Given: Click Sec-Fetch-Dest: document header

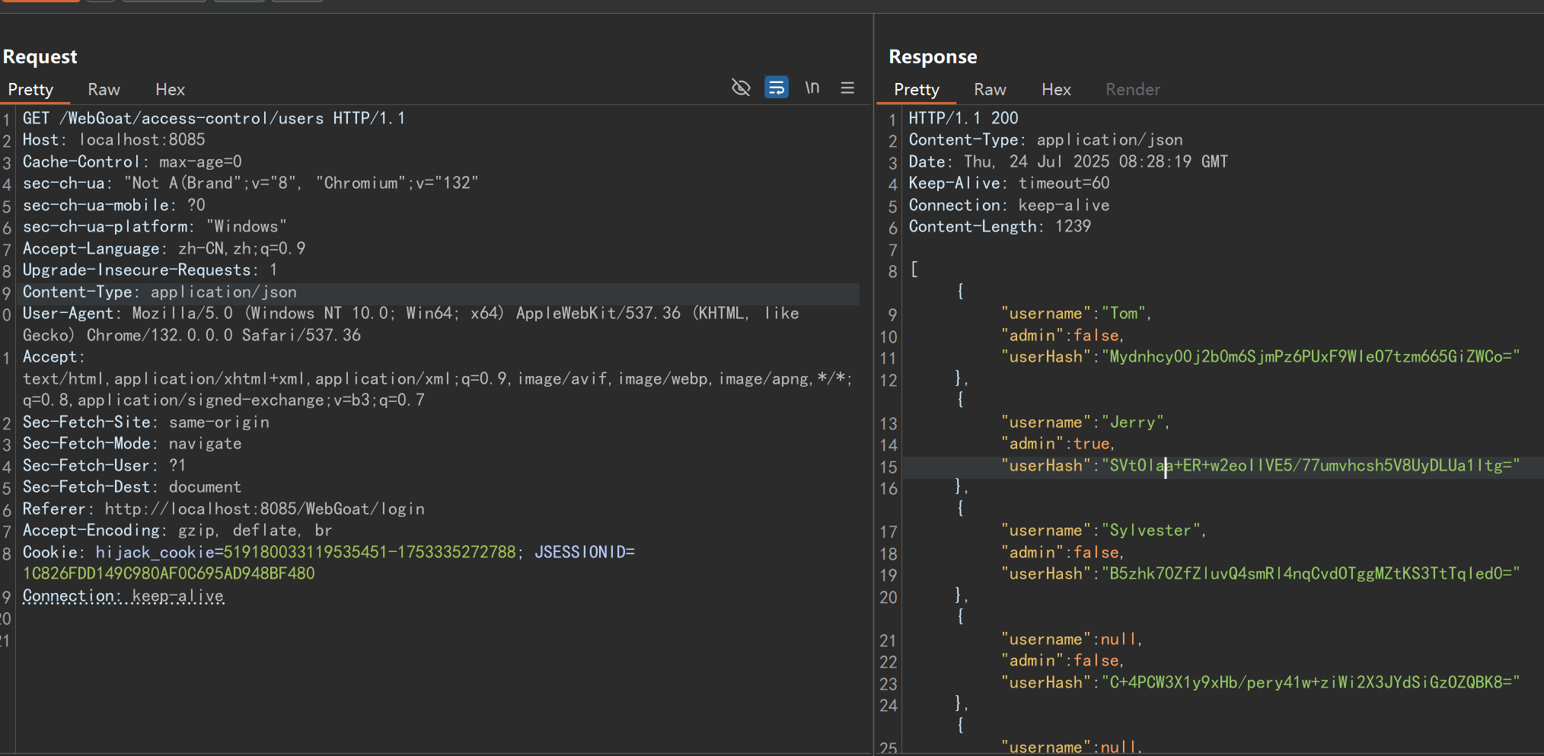Looking at the screenshot, I should coord(132,487).
